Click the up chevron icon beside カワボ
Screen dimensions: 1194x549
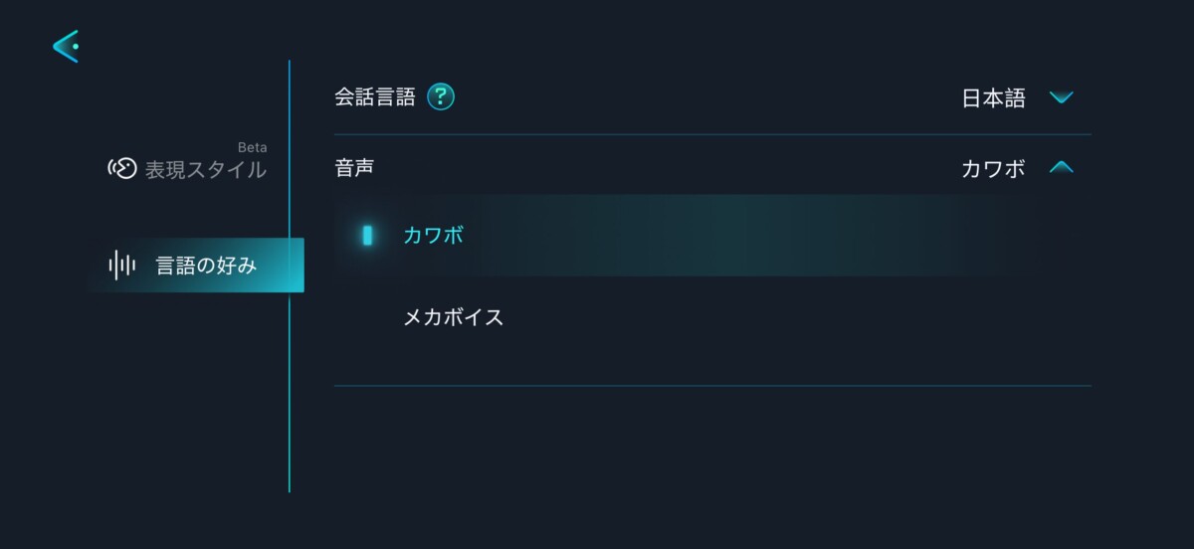pos(1062,168)
